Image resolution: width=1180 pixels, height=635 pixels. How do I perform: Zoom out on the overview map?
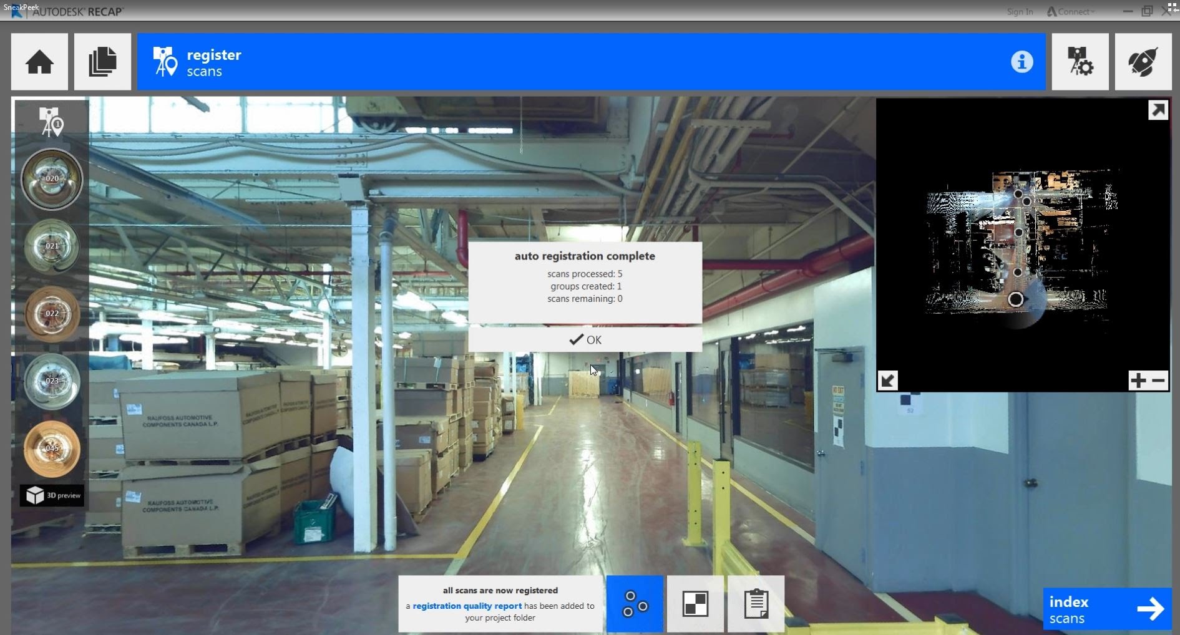coord(1159,380)
